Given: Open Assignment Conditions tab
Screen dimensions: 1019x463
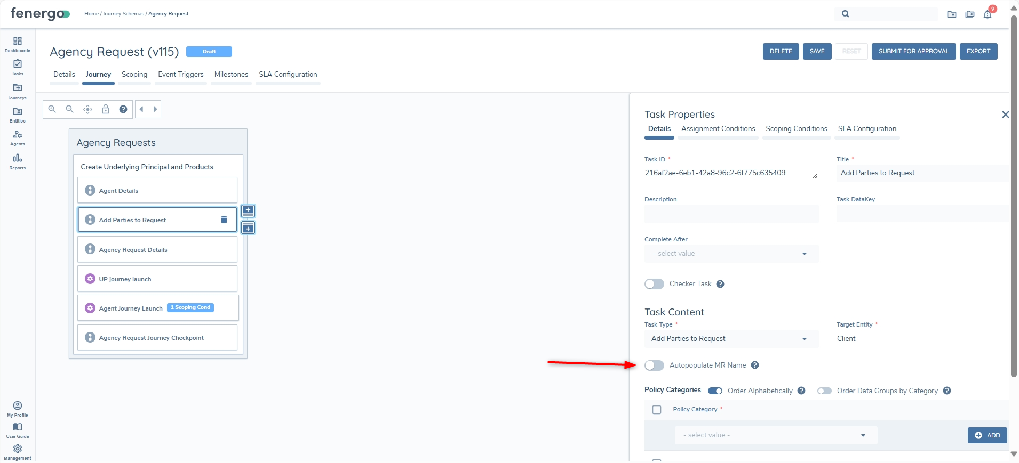Looking at the screenshot, I should [718, 129].
